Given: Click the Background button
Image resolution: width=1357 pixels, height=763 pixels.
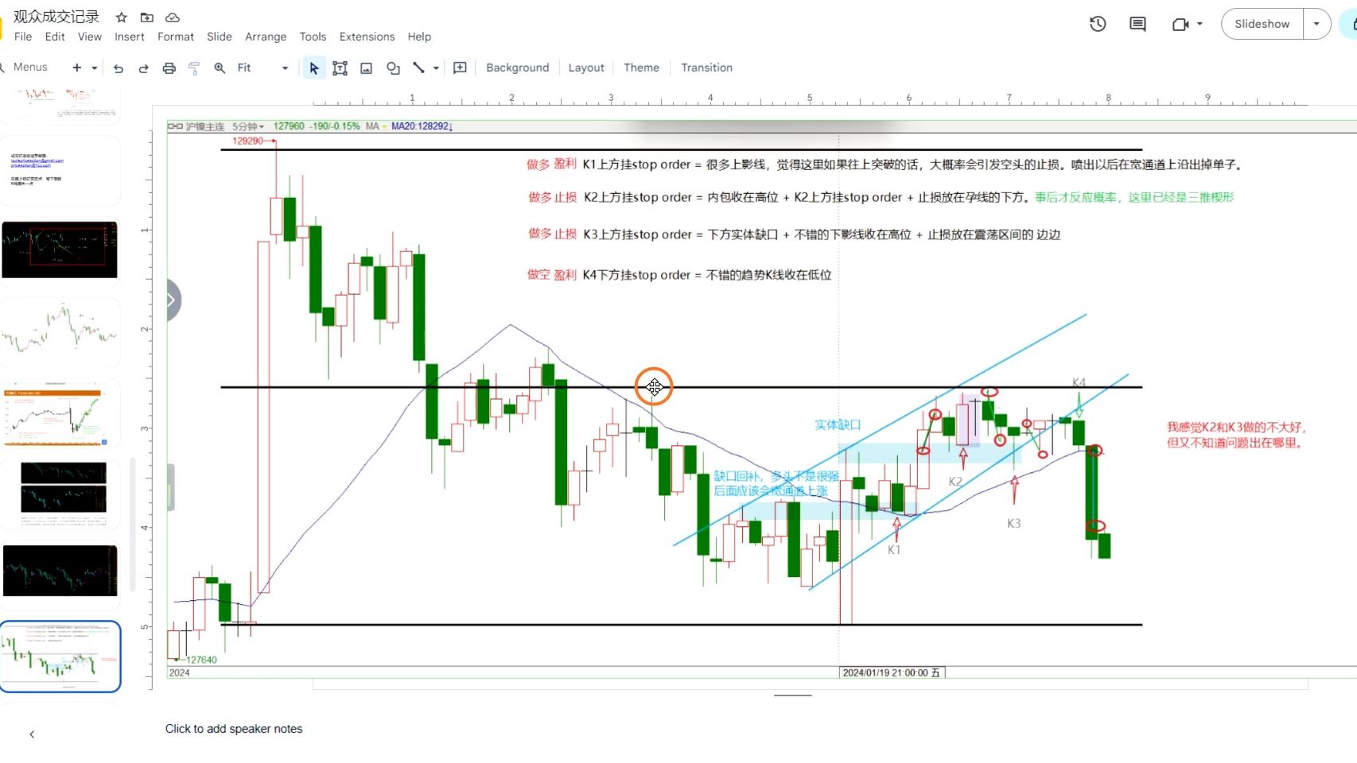Looking at the screenshot, I should coord(518,68).
